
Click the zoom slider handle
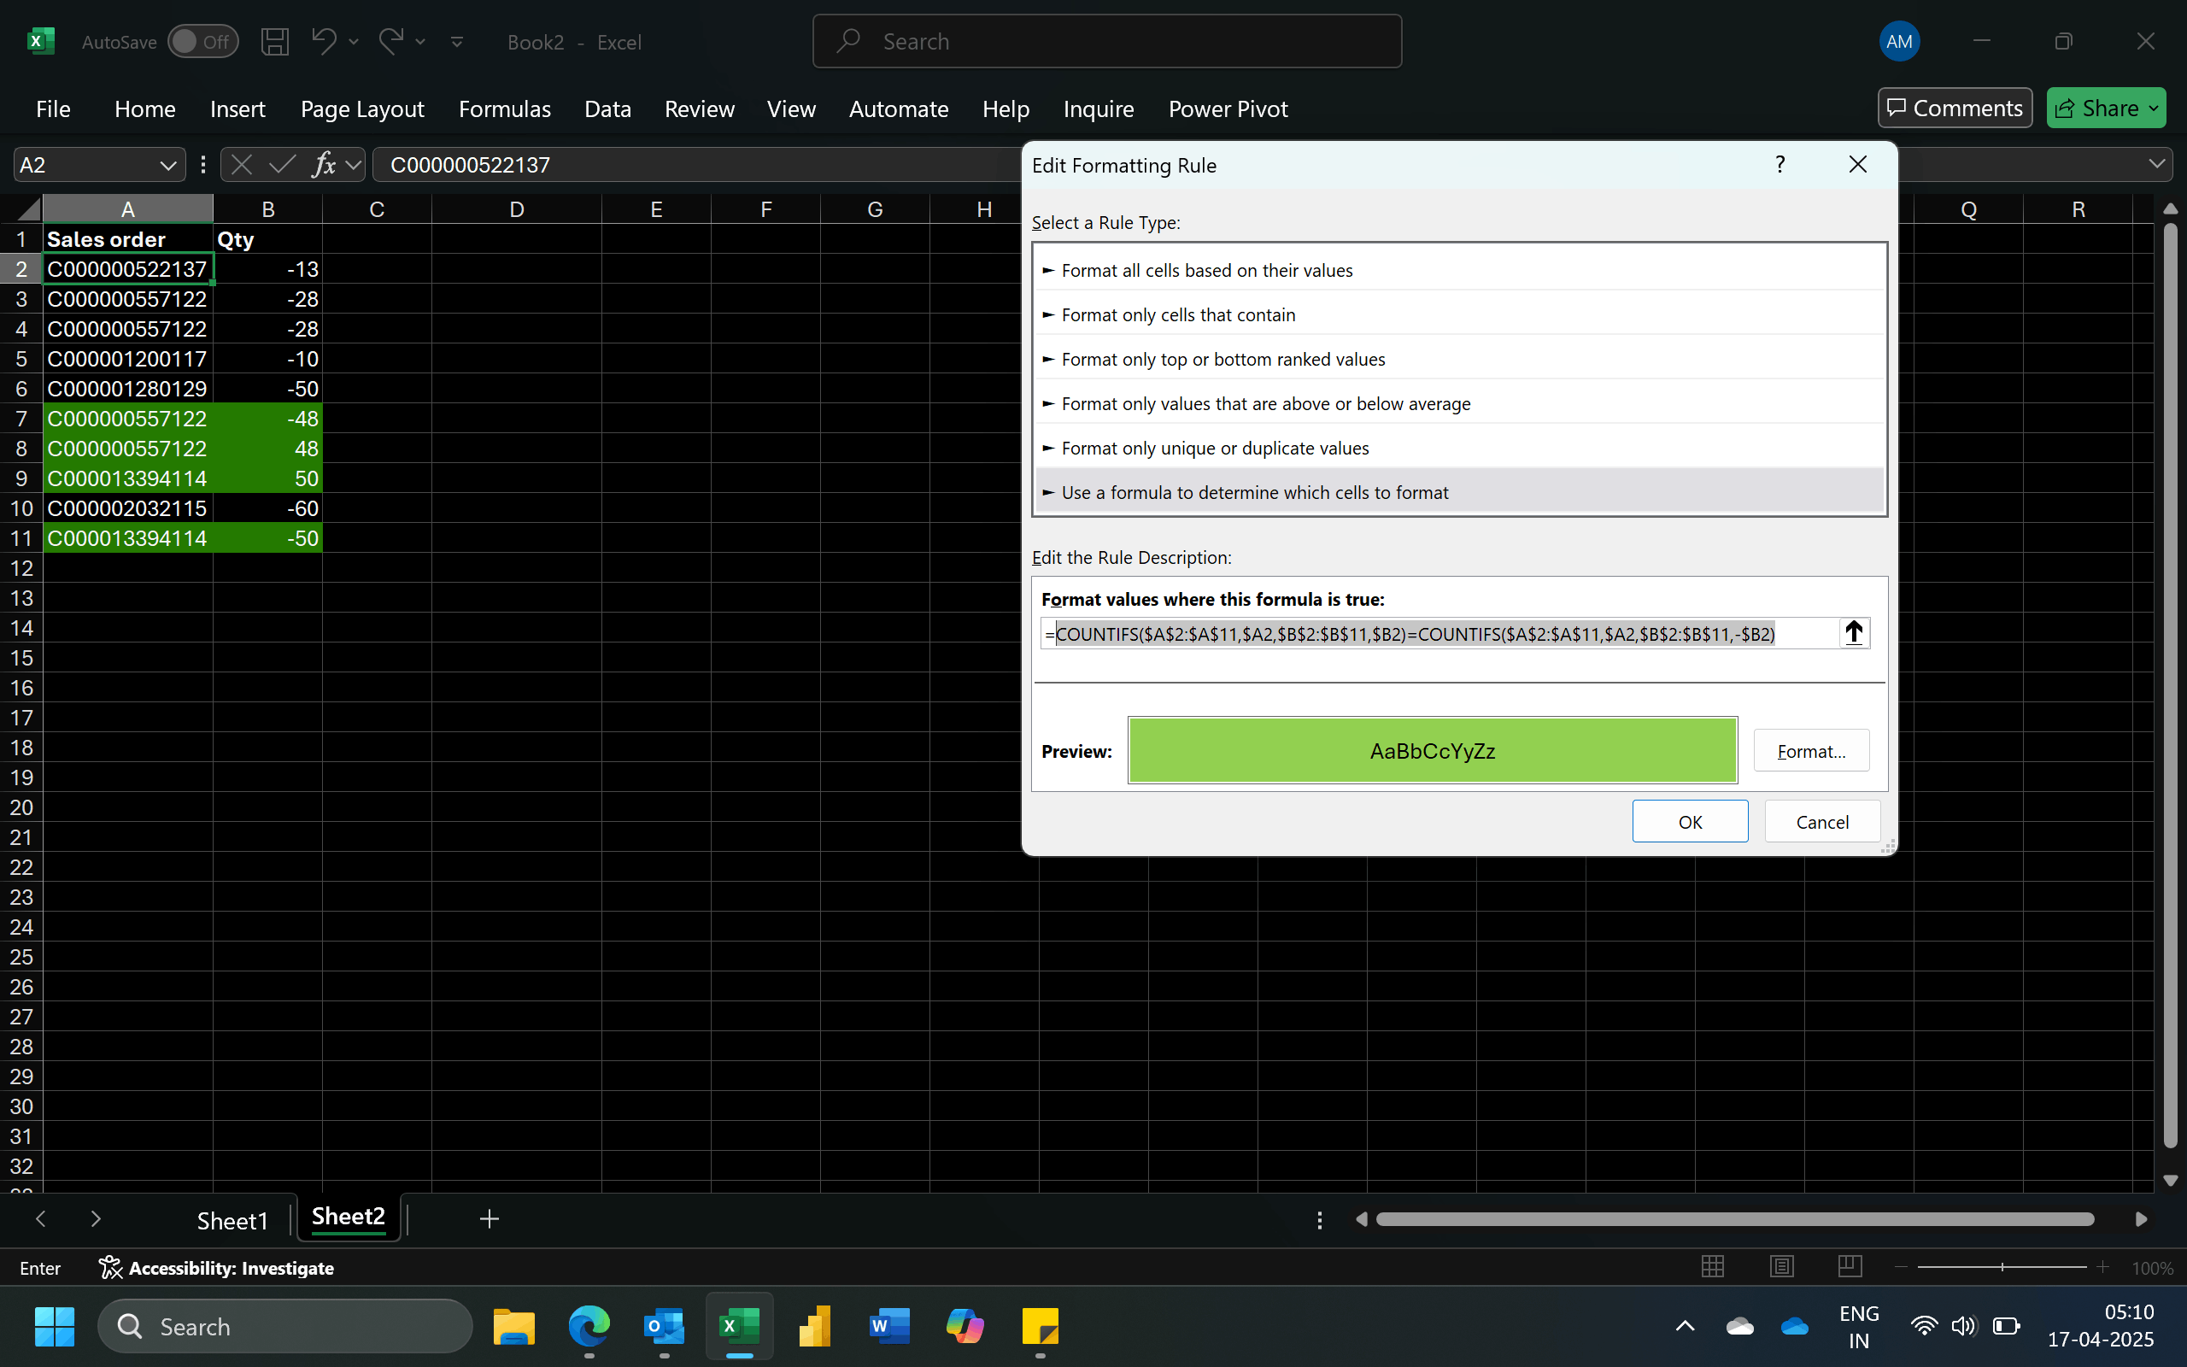point(2002,1268)
